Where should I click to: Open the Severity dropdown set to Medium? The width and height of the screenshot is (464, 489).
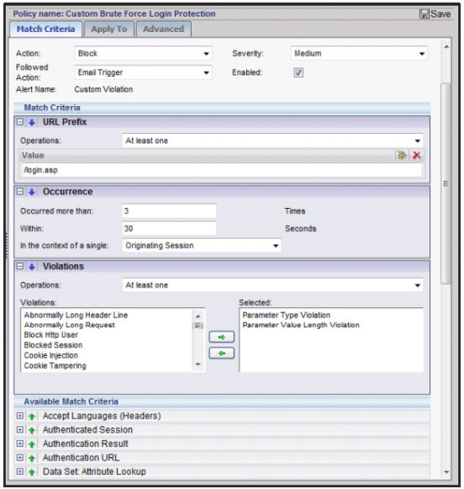(360, 54)
